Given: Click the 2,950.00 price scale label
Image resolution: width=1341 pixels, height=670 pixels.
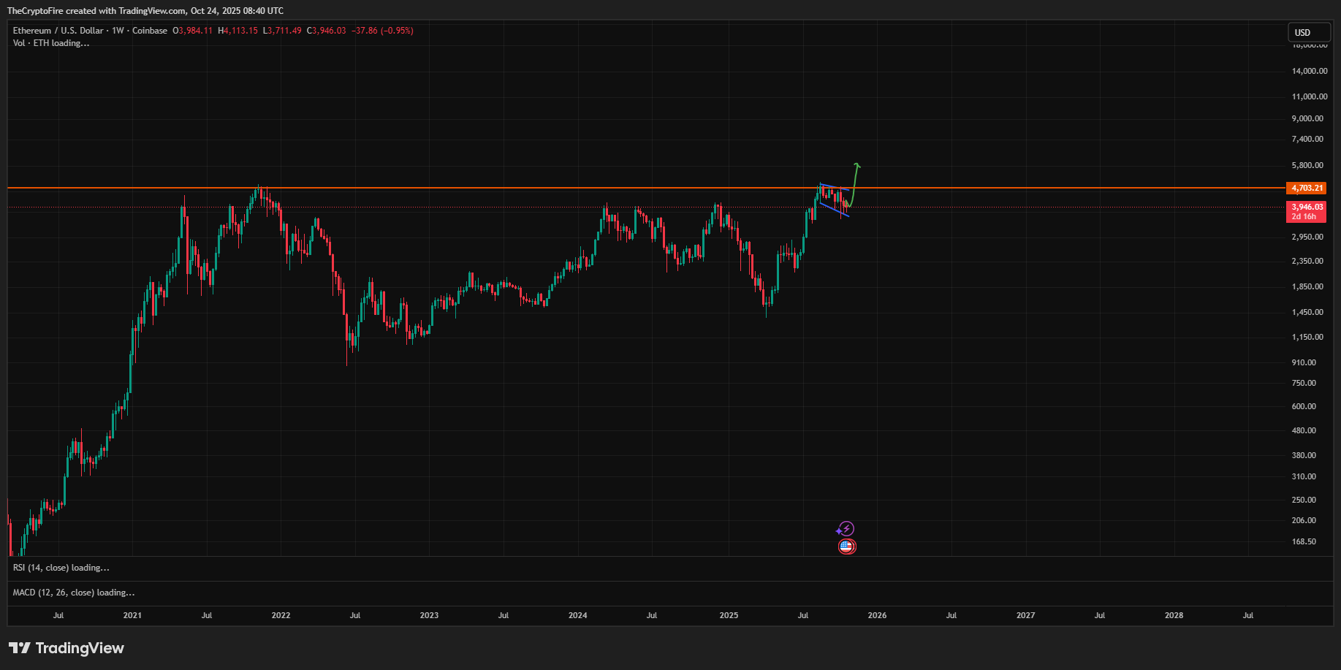Looking at the screenshot, I should [1307, 237].
